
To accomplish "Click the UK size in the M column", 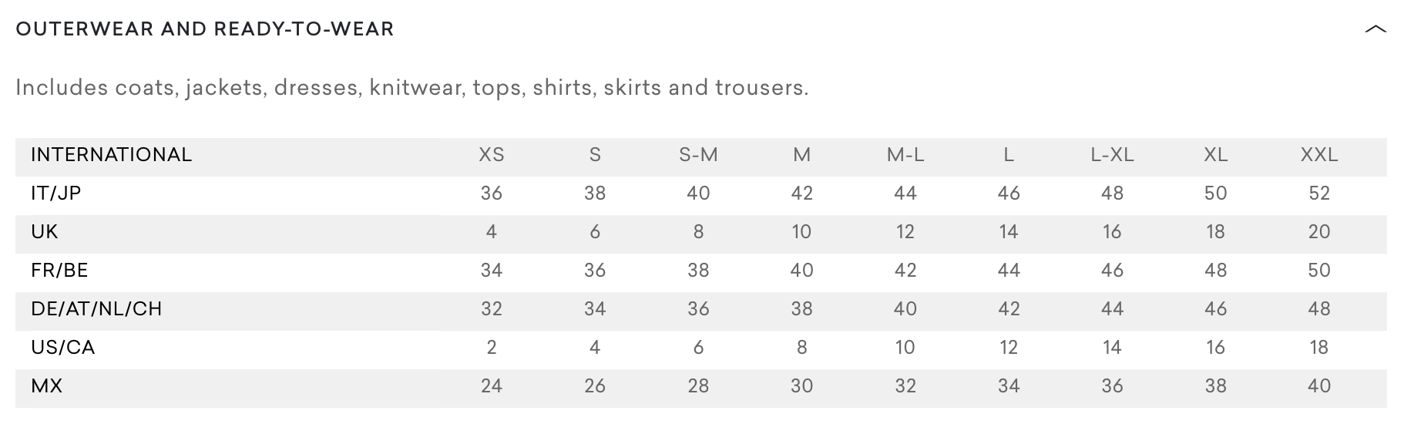I will pos(801,232).
